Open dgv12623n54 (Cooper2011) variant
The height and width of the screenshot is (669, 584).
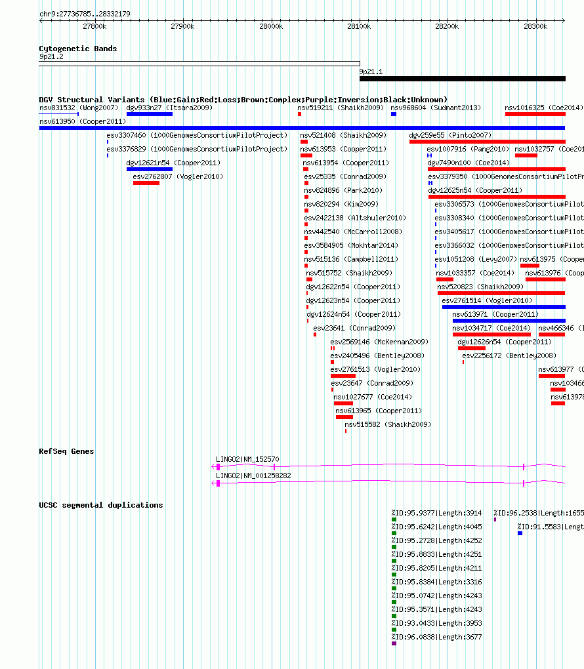[x=354, y=300]
